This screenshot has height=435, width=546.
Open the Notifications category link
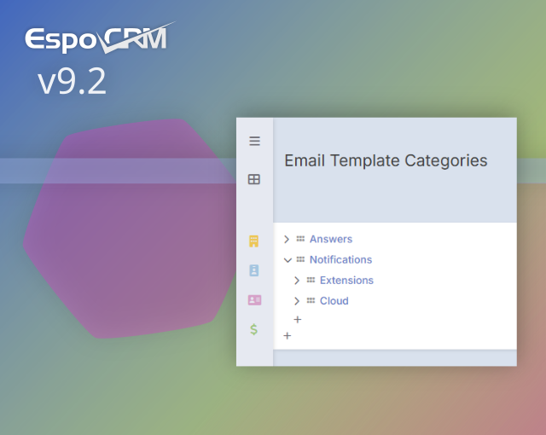click(340, 259)
